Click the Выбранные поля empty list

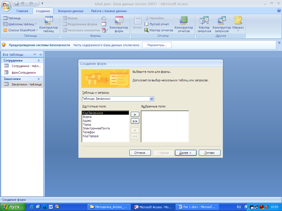165,126
